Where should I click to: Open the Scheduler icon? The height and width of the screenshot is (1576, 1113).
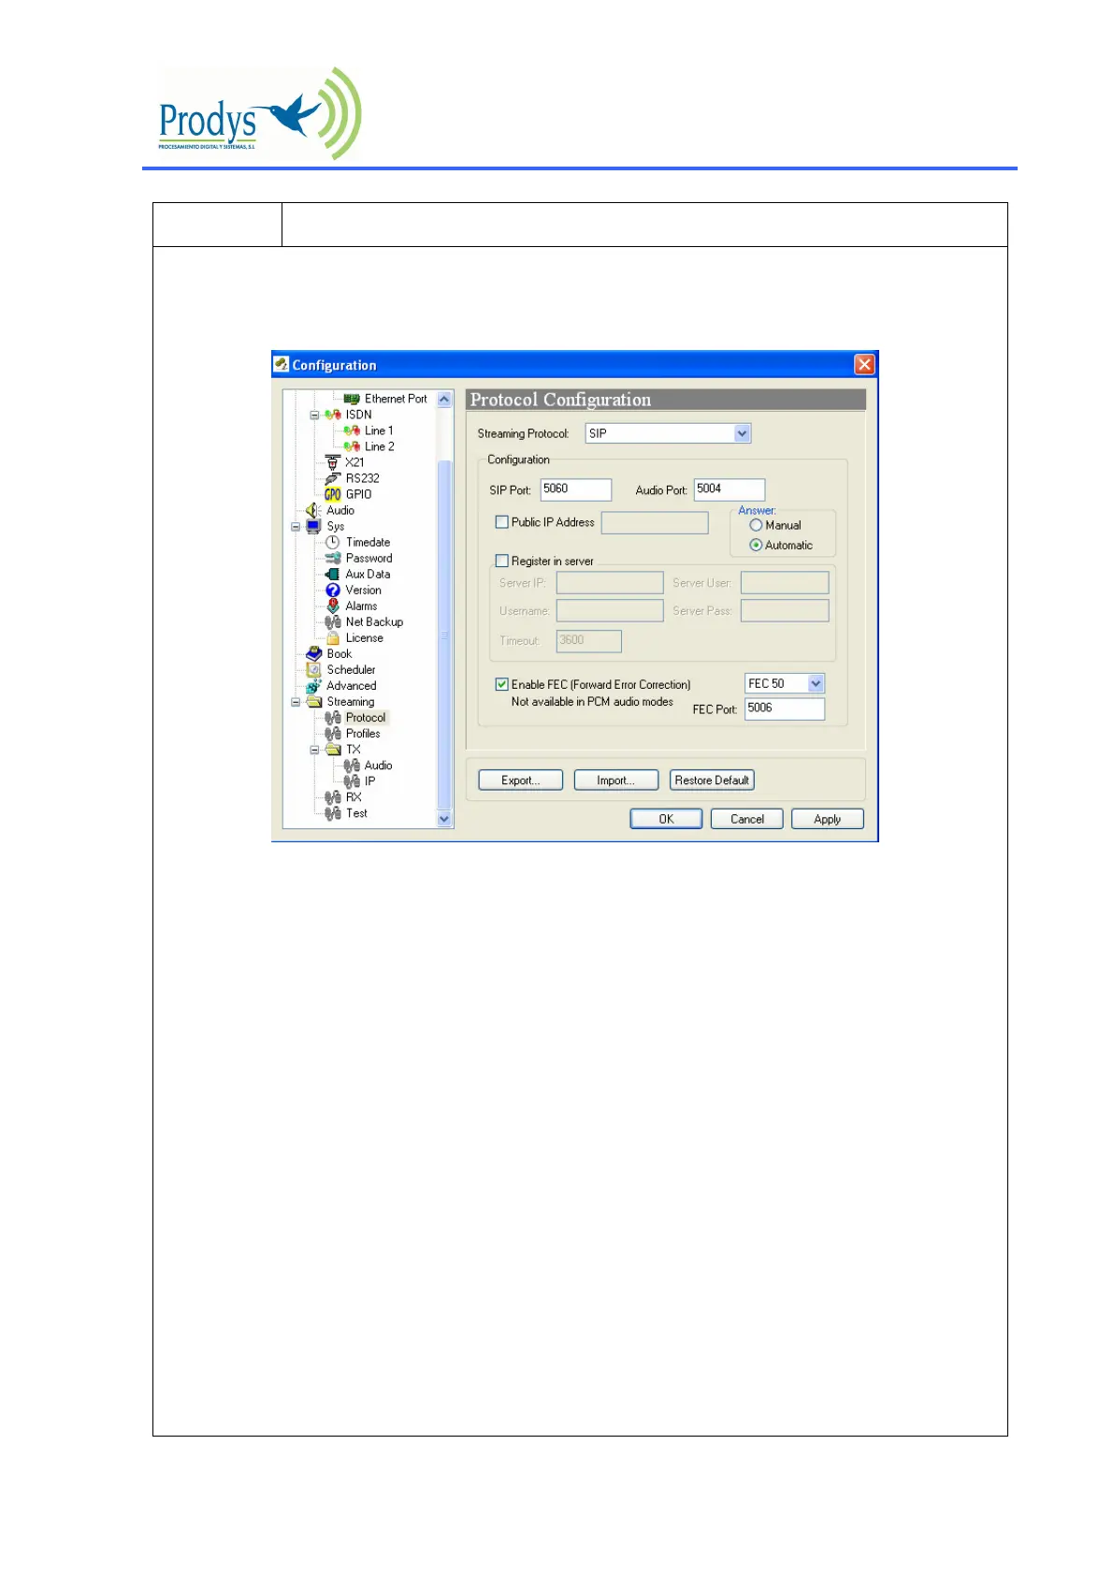point(313,669)
